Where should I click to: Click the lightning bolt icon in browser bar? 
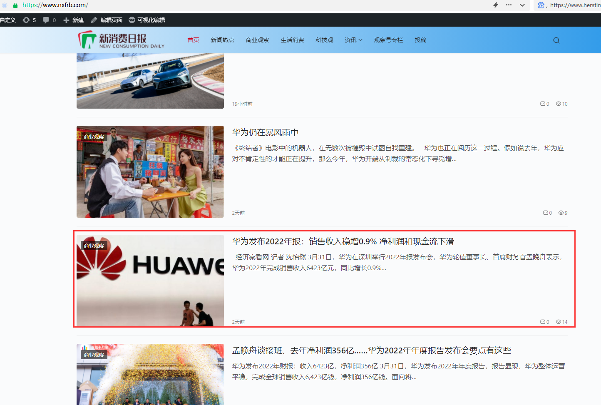(496, 5)
